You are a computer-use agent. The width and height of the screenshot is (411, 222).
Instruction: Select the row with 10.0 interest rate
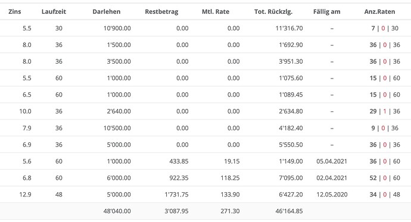[205, 111]
